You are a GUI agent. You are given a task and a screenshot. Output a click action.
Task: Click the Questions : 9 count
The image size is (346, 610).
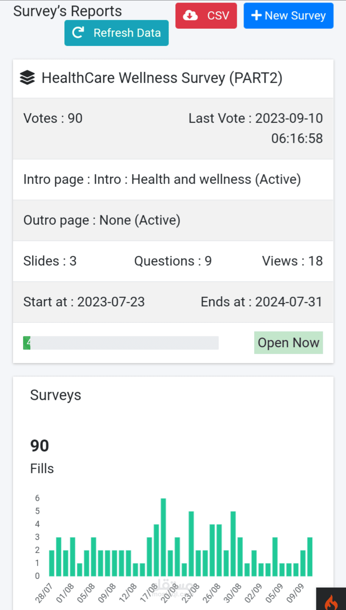click(x=173, y=261)
